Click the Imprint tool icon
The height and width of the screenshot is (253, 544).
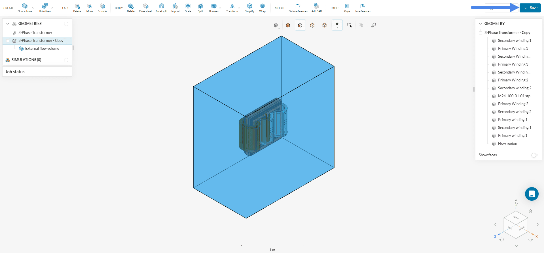point(175,6)
